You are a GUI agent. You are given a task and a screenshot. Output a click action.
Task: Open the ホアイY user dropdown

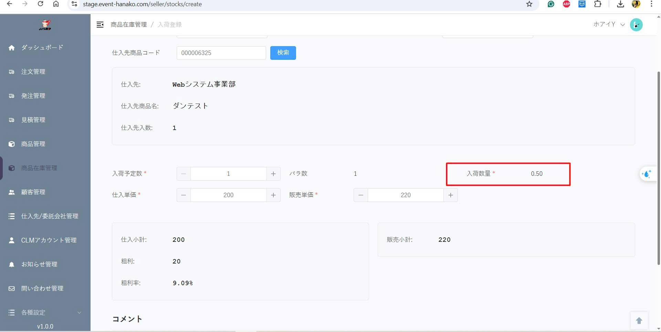pos(608,24)
